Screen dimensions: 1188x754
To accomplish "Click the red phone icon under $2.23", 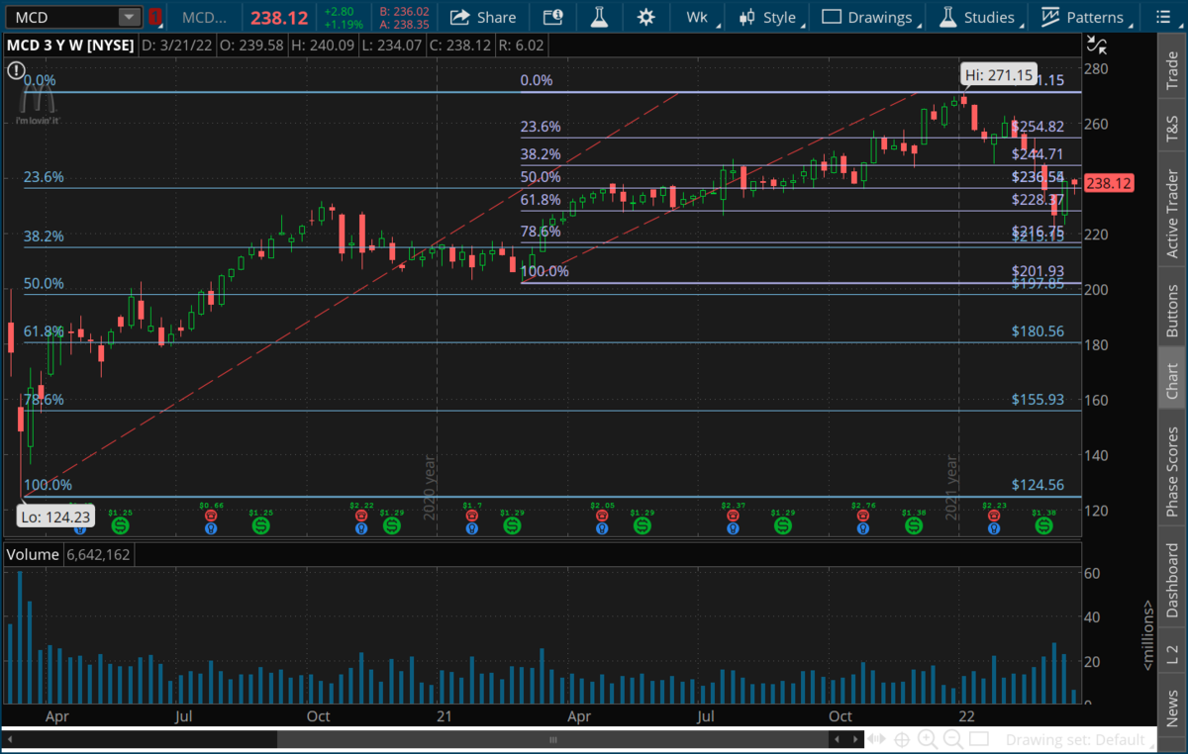I will tap(994, 517).
